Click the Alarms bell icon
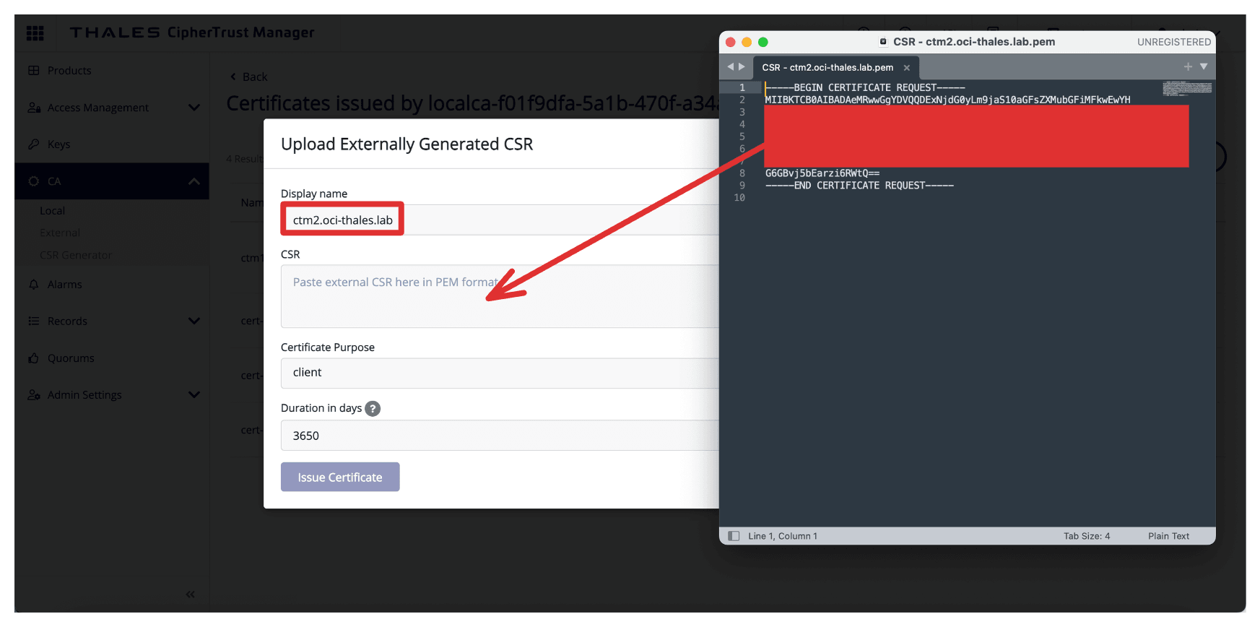The height and width of the screenshot is (627, 1260). tap(34, 284)
